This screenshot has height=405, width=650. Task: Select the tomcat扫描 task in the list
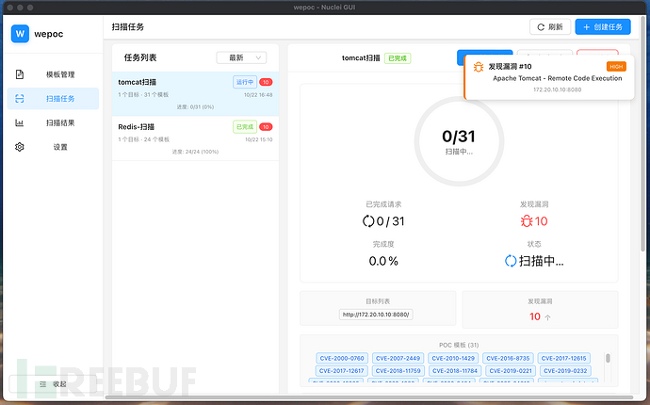tap(195, 93)
